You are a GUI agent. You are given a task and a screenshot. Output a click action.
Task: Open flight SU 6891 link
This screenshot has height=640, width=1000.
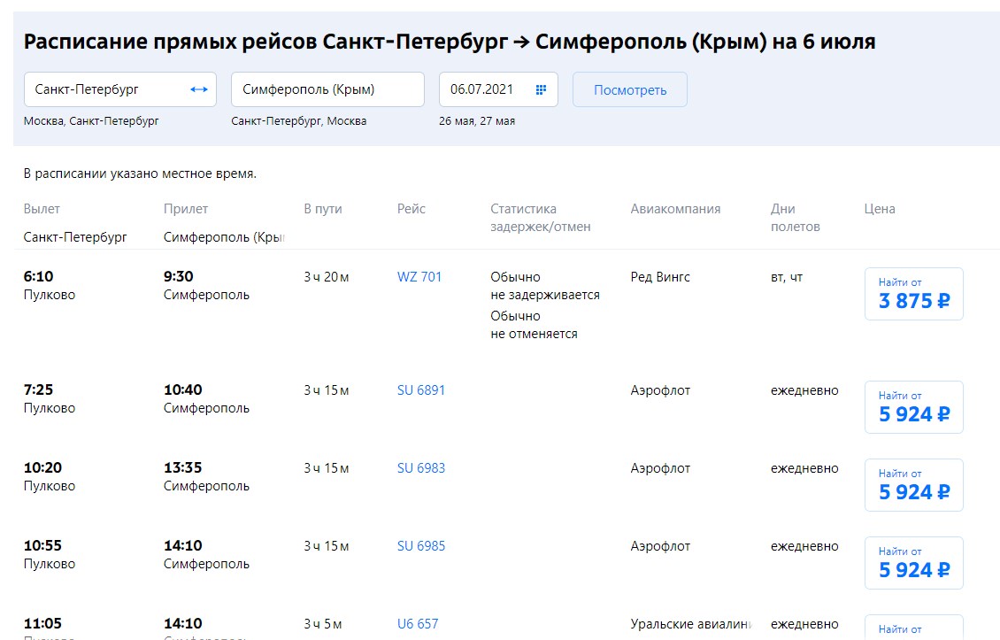pyautogui.click(x=421, y=390)
